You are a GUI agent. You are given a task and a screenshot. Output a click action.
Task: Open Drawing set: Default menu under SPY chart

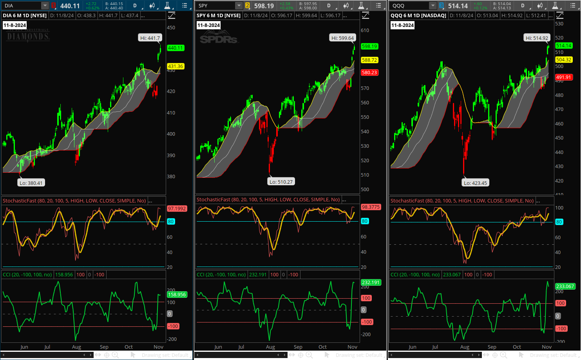click(x=359, y=355)
